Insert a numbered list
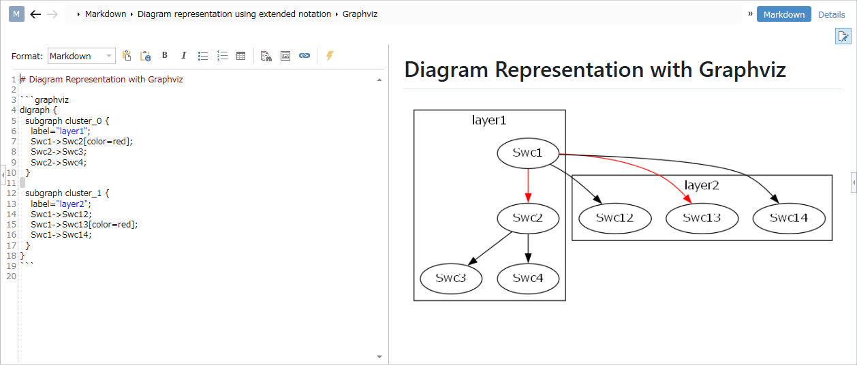 point(221,56)
